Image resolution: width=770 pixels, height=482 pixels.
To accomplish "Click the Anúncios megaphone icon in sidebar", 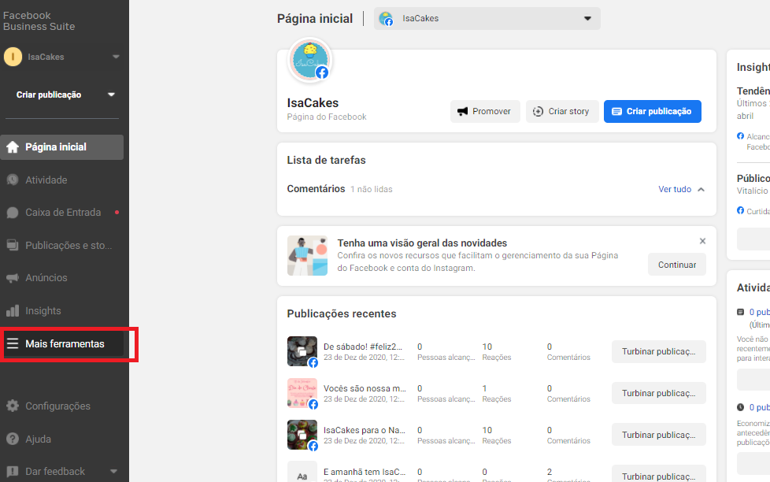I will pyautogui.click(x=13, y=278).
